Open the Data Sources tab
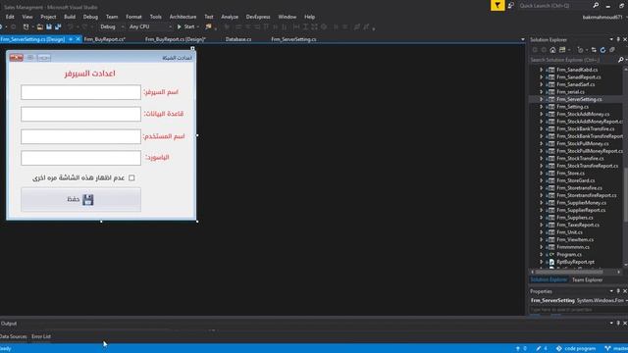The height and width of the screenshot is (353, 628). (x=13, y=336)
